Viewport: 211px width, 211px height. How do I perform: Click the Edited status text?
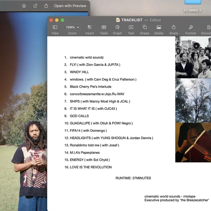[155, 20]
